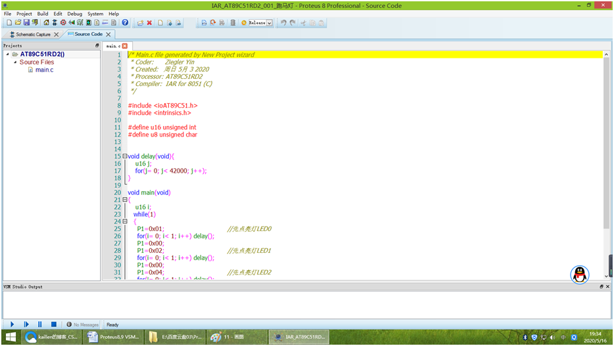Pause the simulation
Screen dimensions: 614x346
click(39, 324)
